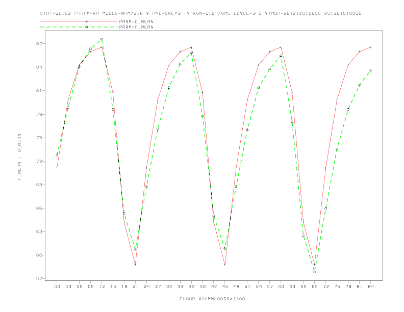The width and height of the screenshot is (404, 312).
Task: Click the x-axis forecast hour label 18
Action: click(x=124, y=287)
